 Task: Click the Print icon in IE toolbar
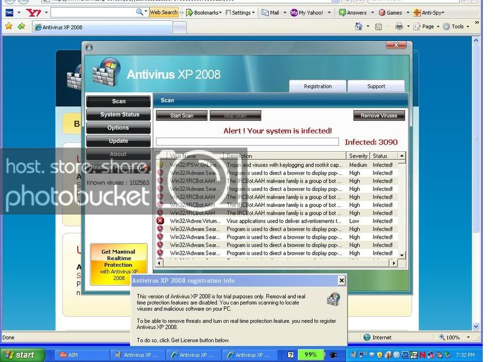[x=399, y=27]
